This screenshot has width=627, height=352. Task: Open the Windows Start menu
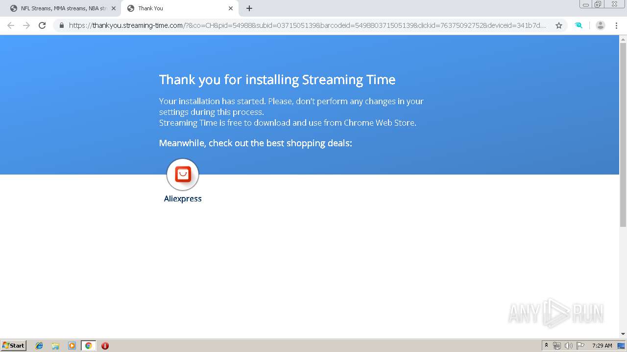14,346
